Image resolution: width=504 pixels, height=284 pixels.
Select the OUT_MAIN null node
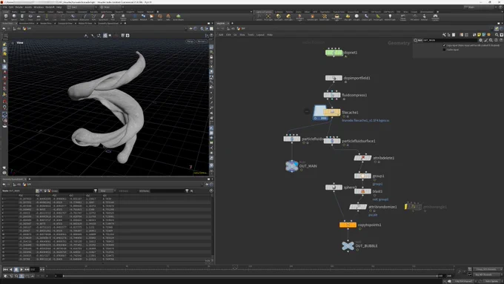(291, 166)
